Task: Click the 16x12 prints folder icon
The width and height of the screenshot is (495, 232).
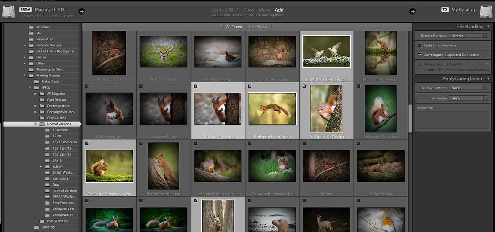Action: tap(47, 154)
